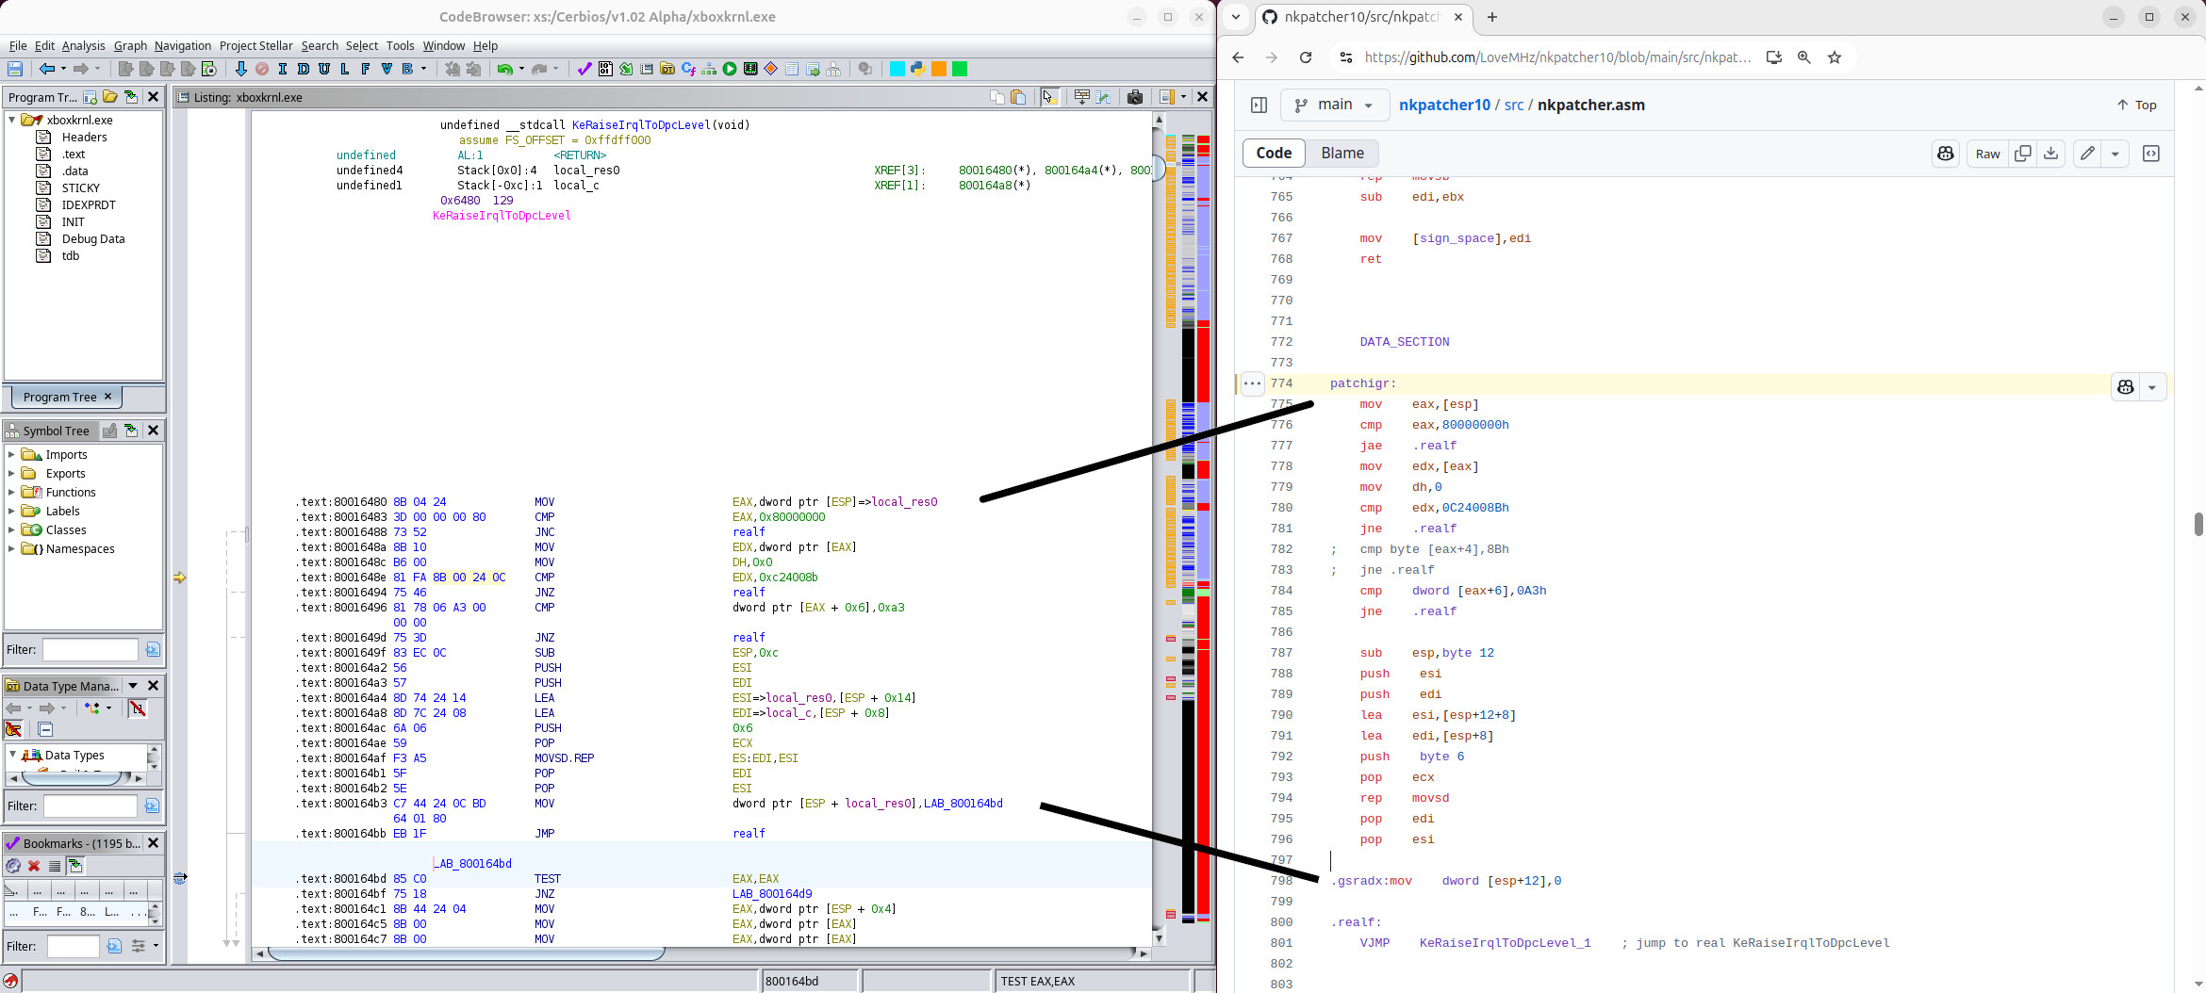The height and width of the screenshot is (993, 2206).
Task: Open the Data Type Manager menu arrow
Action: pyautogui.click(x=133, y=686)
